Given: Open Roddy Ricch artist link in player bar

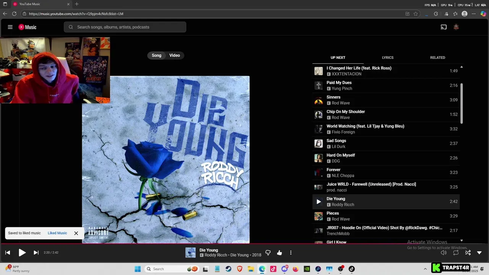Looking at the screenshot, I should (x=216, y=255).
